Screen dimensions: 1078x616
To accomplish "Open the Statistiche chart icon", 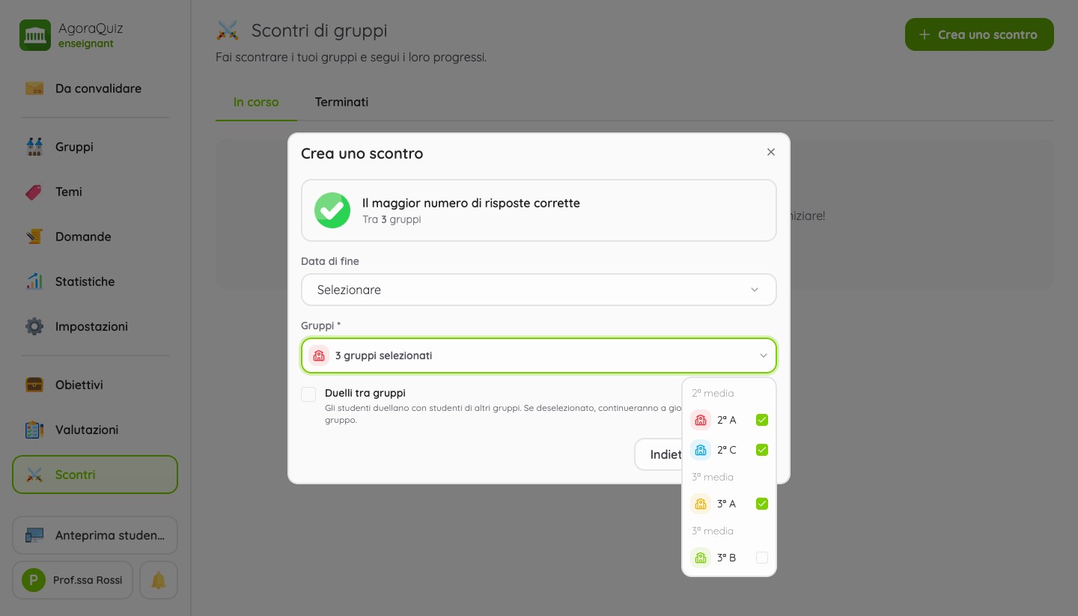I will (34, 281).
